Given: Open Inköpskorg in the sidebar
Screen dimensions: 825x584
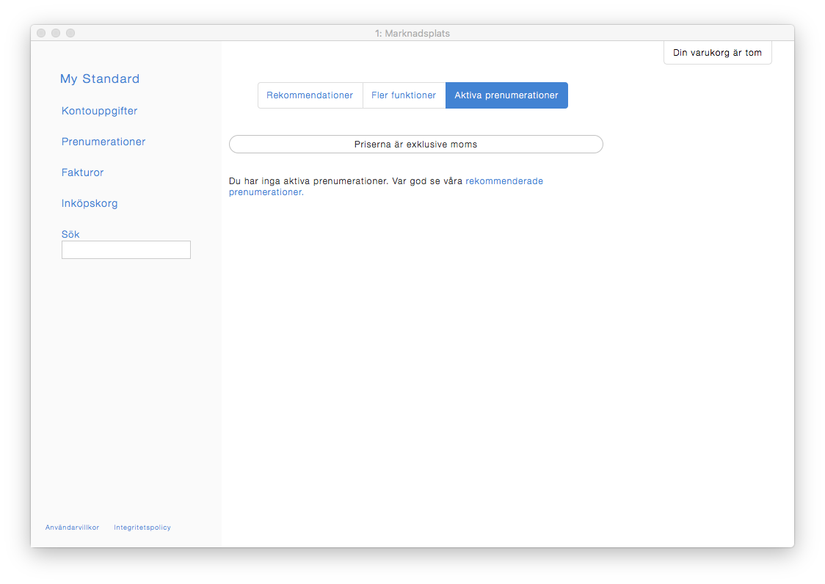Looking at the screenshot, I should pyautogui.click(x=90, y=204).
